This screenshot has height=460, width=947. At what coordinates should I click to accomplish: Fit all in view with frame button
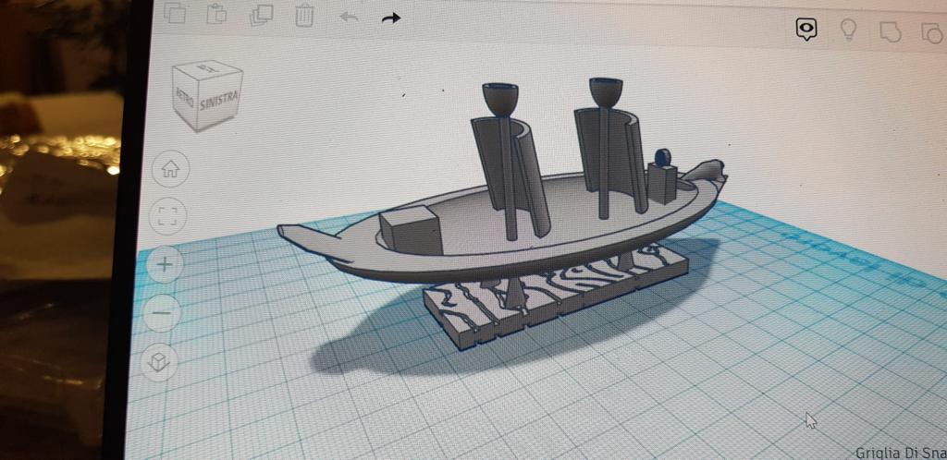[167, 216]
